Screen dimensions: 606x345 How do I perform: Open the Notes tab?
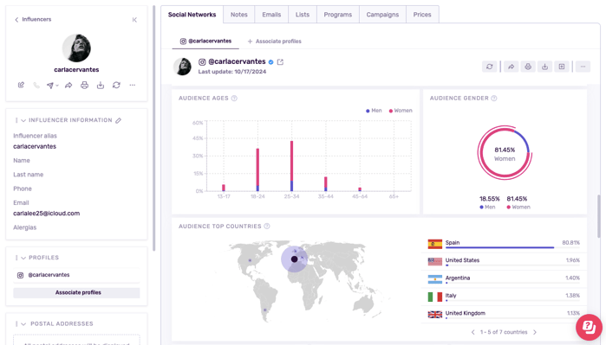(238, 15)
